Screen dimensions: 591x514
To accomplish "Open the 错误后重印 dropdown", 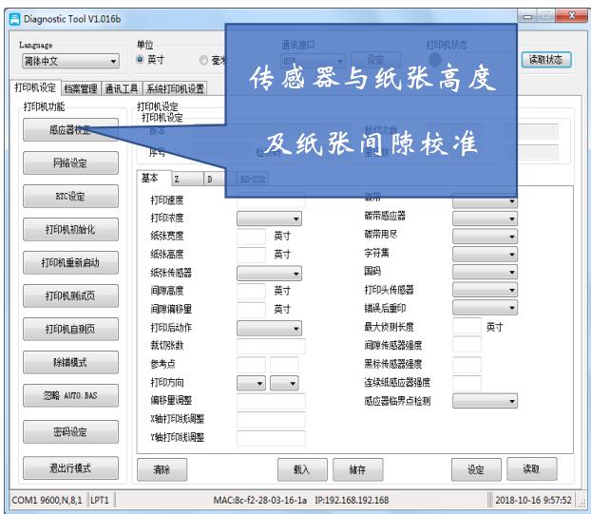I will [485, 308].
